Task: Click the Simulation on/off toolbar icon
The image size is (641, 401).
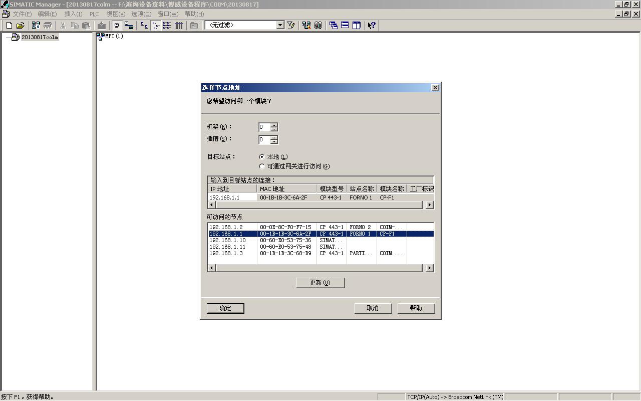Action: 318,25
